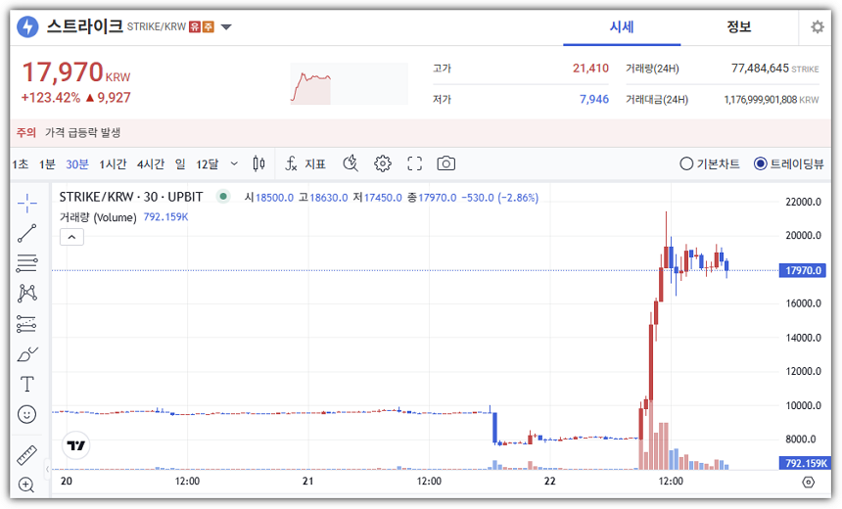
Task: Select the 기본차트 radio option
Action: [x=710, y=163]
